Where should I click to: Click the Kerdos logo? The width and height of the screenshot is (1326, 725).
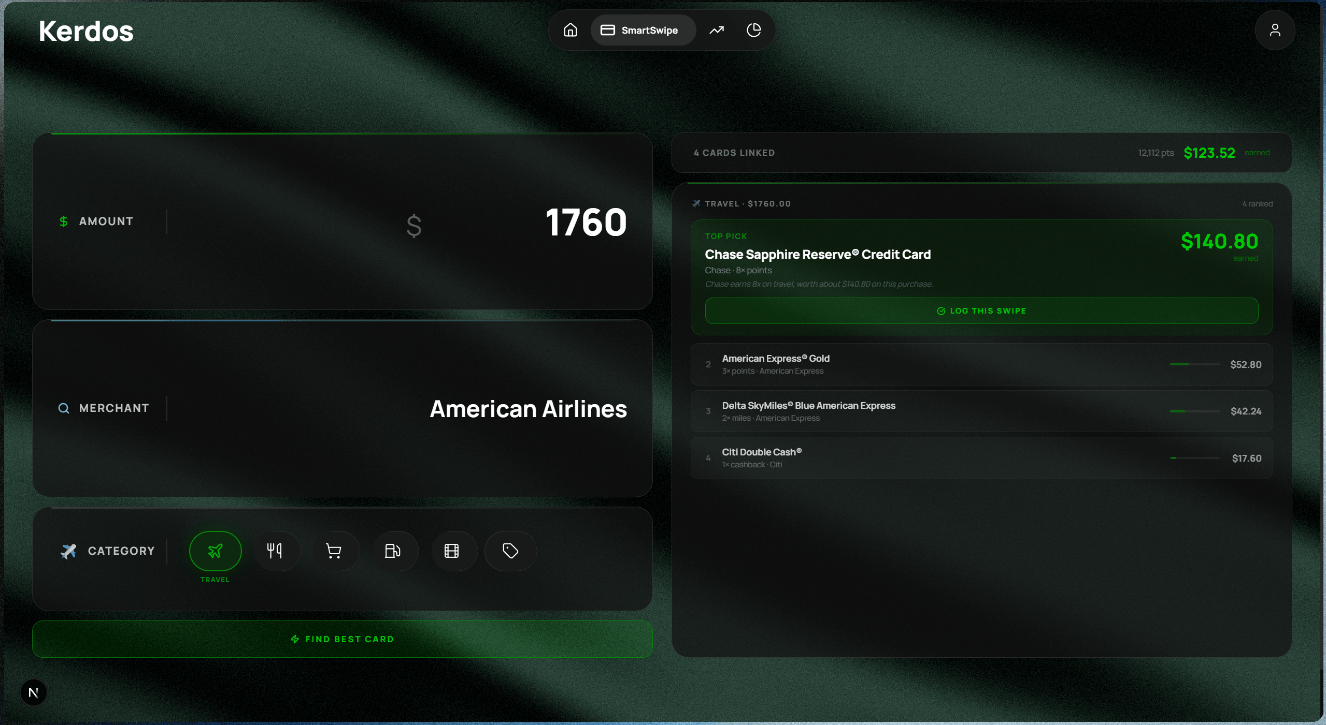click(86, 31)
